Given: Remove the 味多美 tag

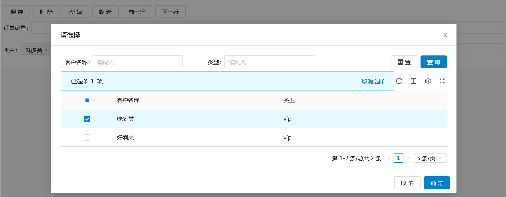Looking at the screenshot, I should coord(46,50).
